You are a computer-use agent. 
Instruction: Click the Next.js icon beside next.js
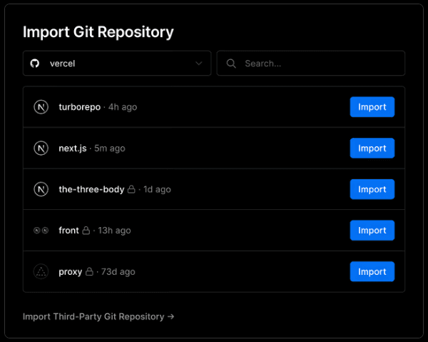(41, 149)
